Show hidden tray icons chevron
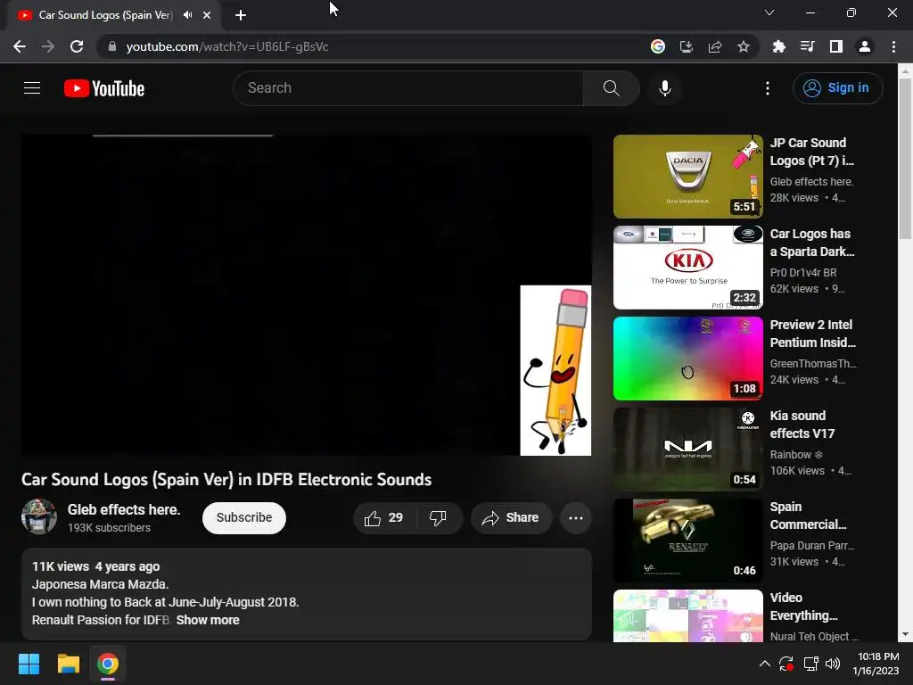The image size is (913, 685). pyautogui.click(x=765, y=664)
